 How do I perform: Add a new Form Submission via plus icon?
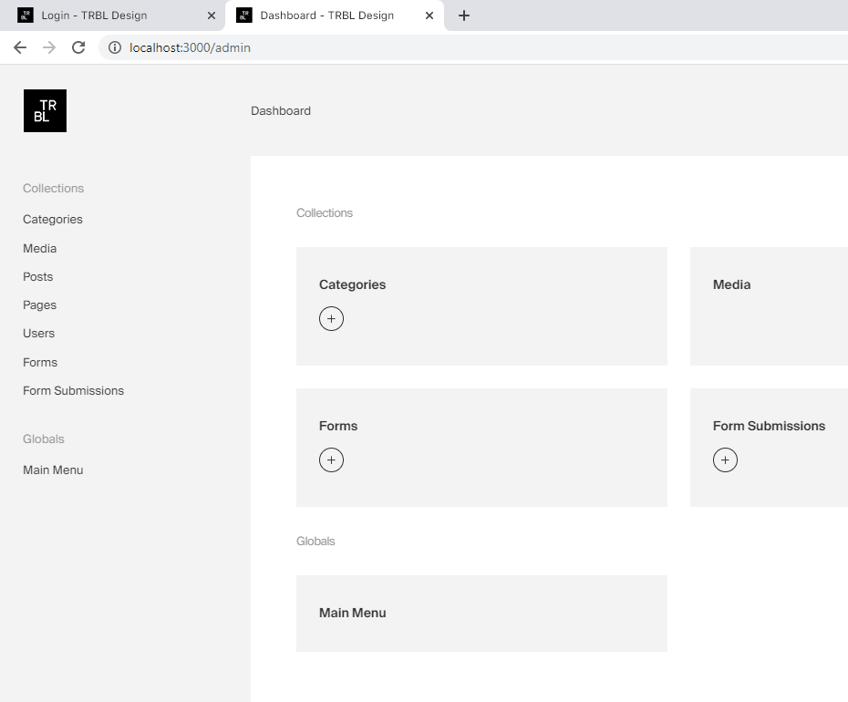pyautogui.click(x=725, y=460)
